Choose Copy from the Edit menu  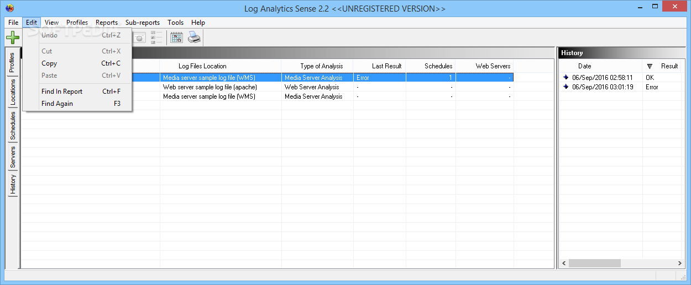click(77, 63)
